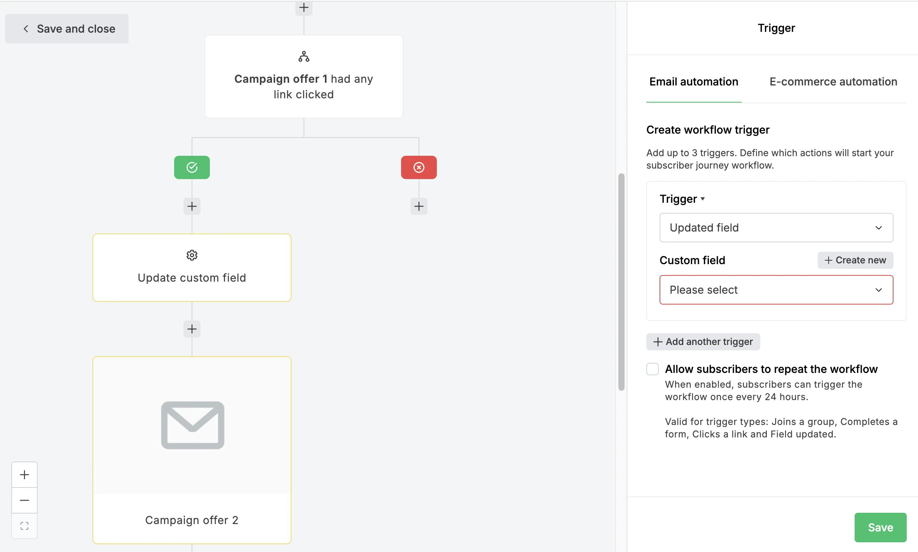Image resolution: width=918 pixels, height=552 pixels.
Task: Open the Custom field Please select dropdown
Action: pyautogui.click(x=776, y=290)
